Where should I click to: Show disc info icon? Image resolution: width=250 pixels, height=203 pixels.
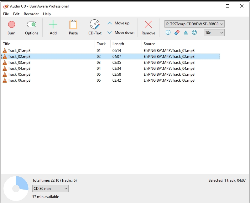pos(168,33)
